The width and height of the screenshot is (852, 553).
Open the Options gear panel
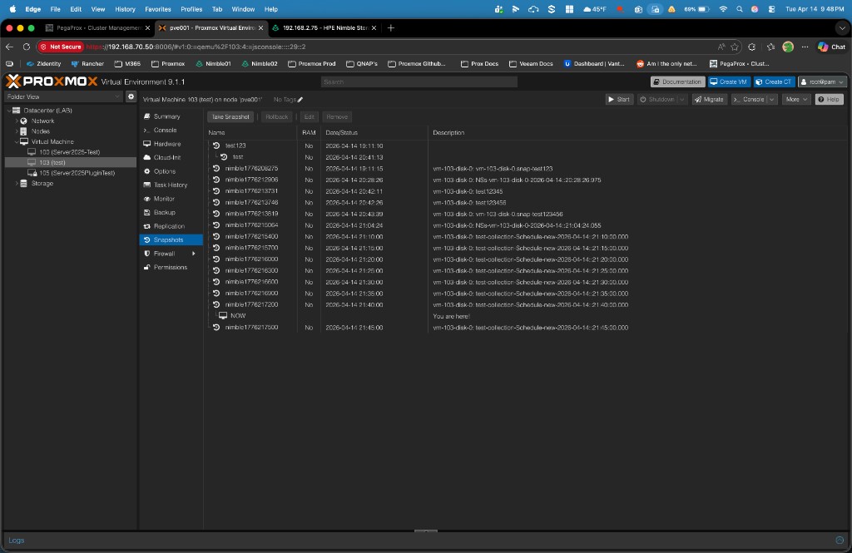point(165,170)
